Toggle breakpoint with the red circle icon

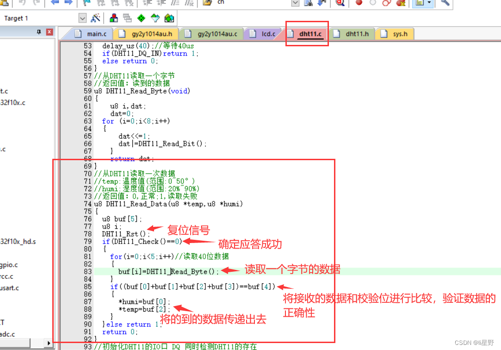359,3
